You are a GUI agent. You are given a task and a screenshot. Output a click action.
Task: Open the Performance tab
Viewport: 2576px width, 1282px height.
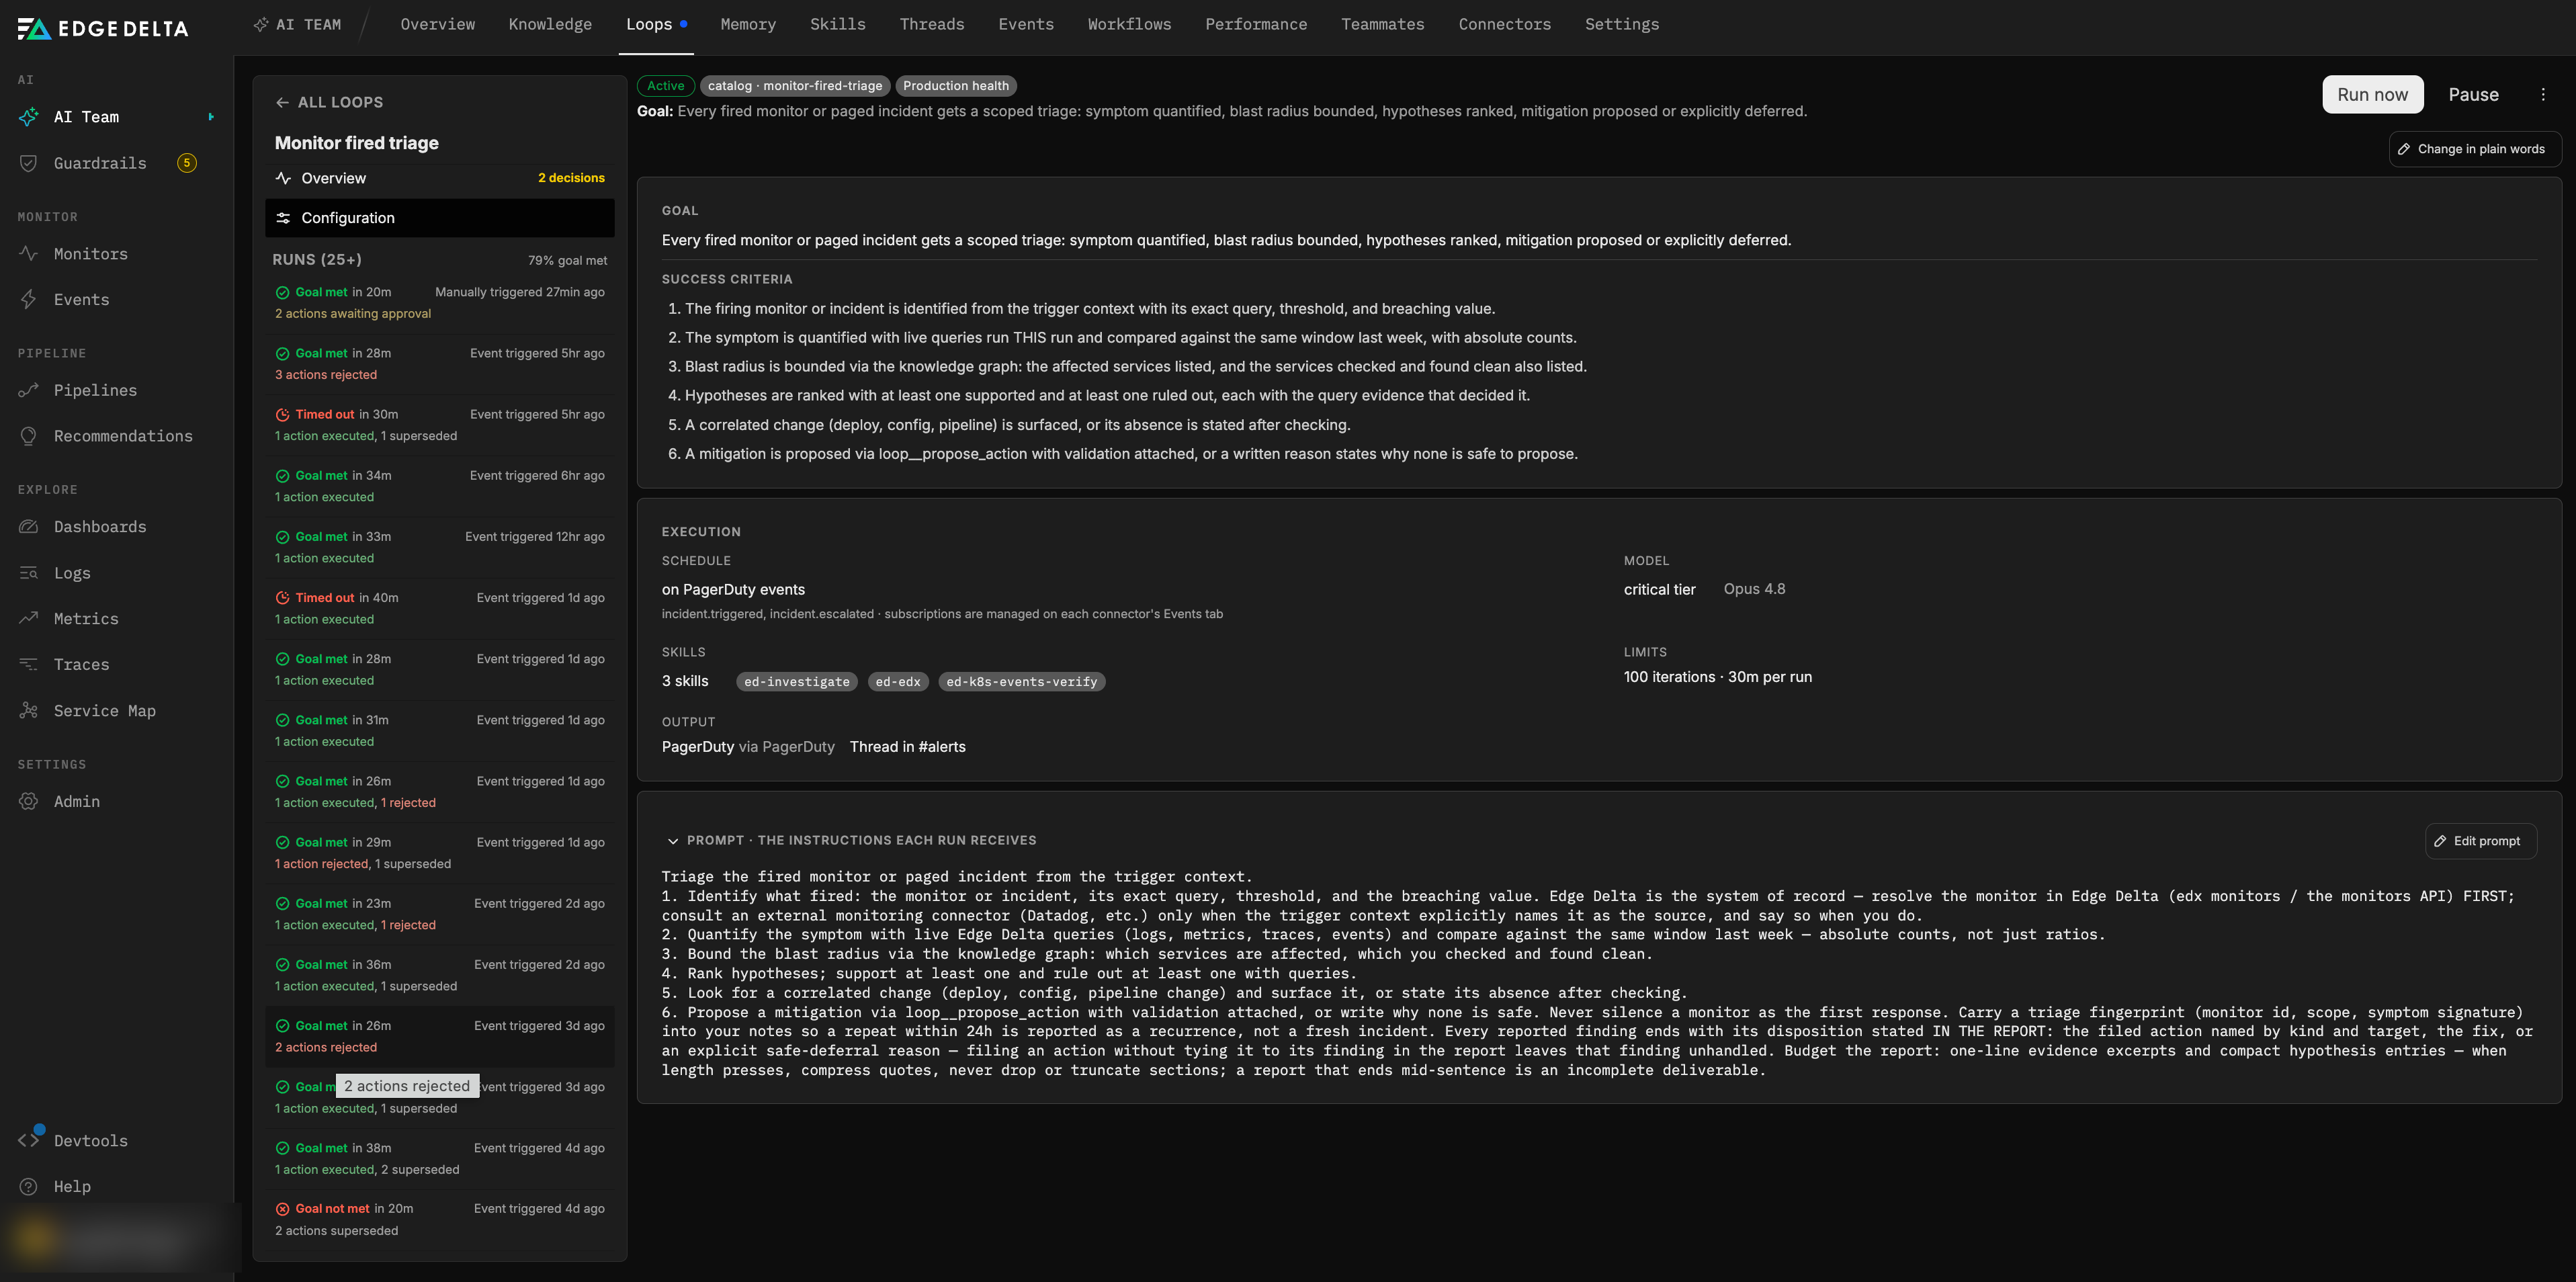pyautogui.click(x=1256, y=24)
